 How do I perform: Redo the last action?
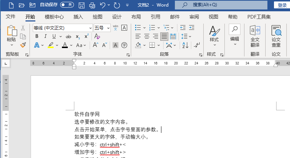tap(117, 5)
